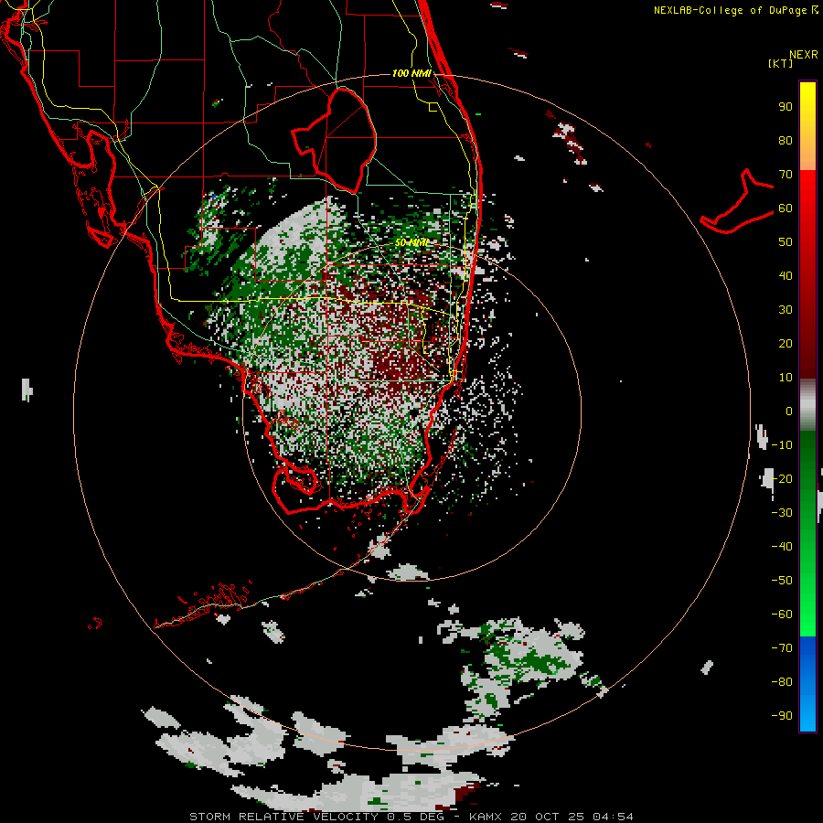Click the blue bottom segment of color bar
Screen dimensions: 823x823
tap(807, 684)
